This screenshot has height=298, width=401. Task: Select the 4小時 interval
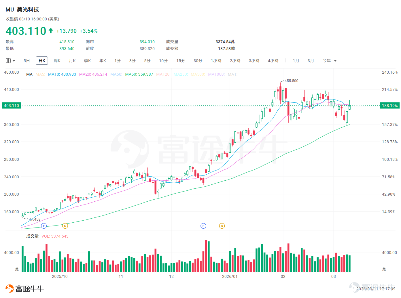pyautogui.click(x=273, y=61)
